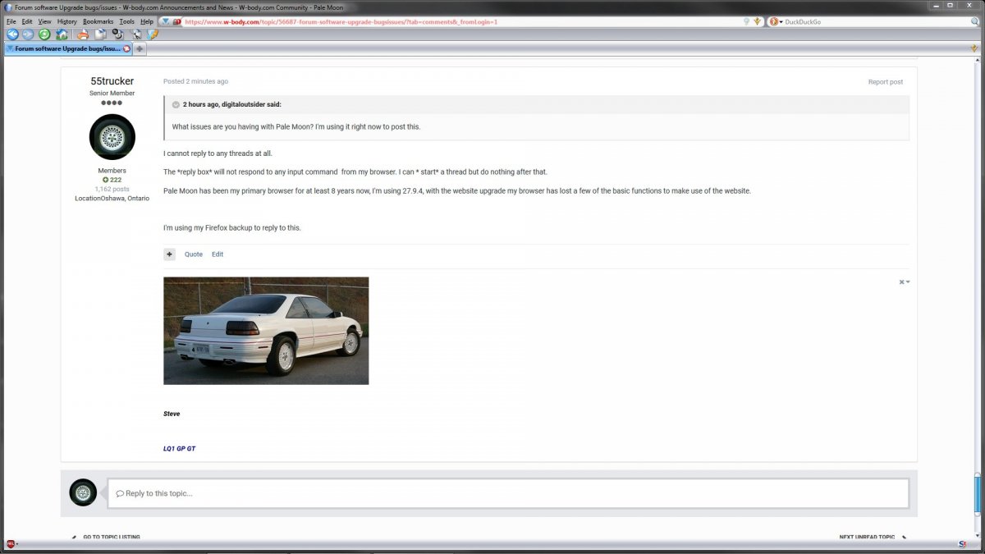Click the pencil highlighter icon in toolbar
The height and width of the screenshot is (554, 985).
pyautogui.click(x=153, y=34)
